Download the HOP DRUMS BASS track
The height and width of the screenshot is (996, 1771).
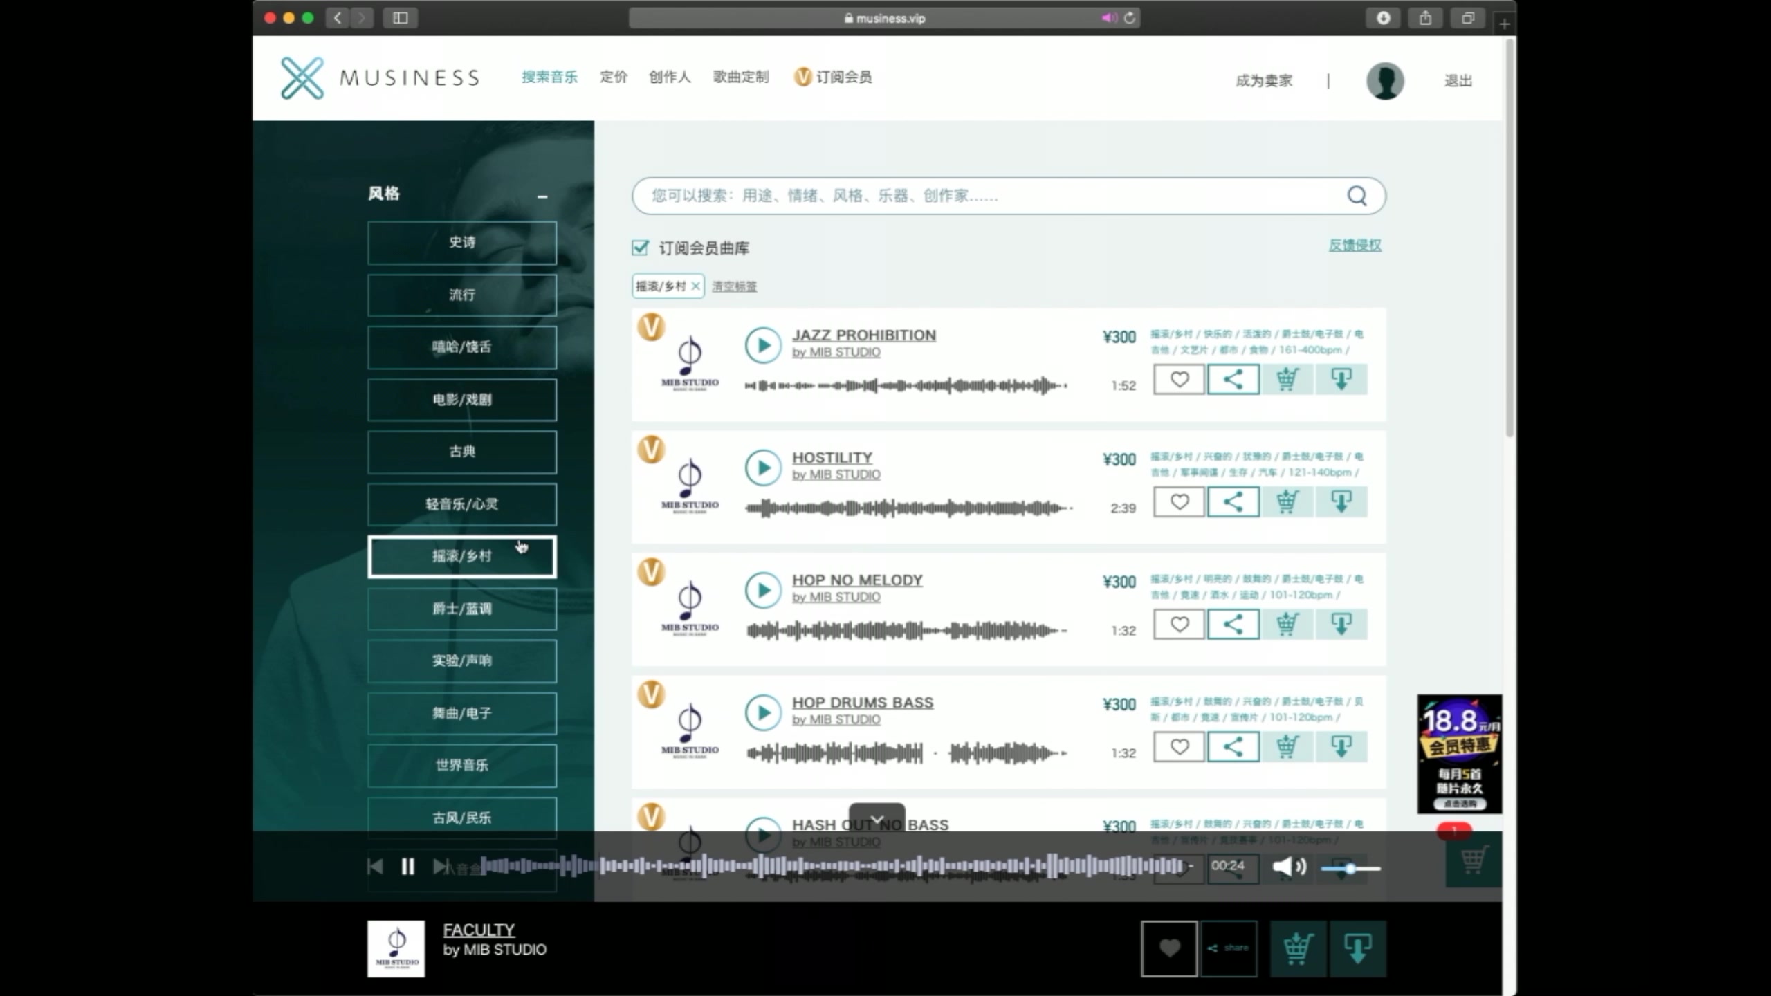click(1341, 746)
